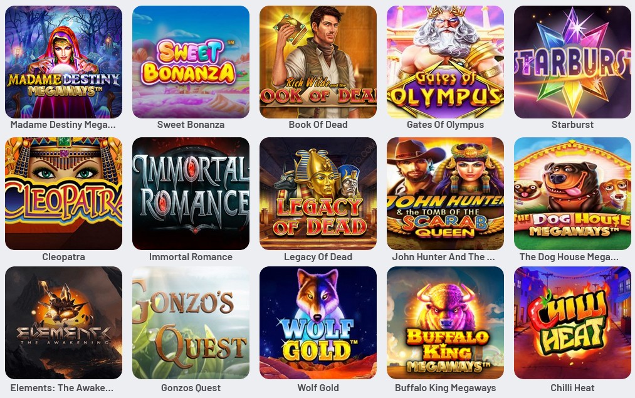Select the Gonzo's Quest game image
The width and height of the screenshot is (635, 398).
point(191,323)
